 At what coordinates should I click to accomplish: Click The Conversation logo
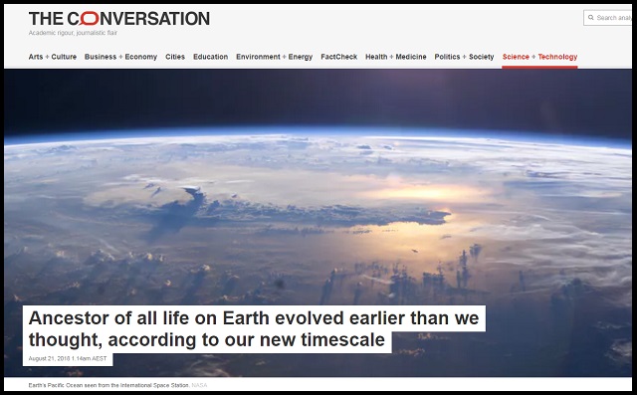click(x=119, y=19)
